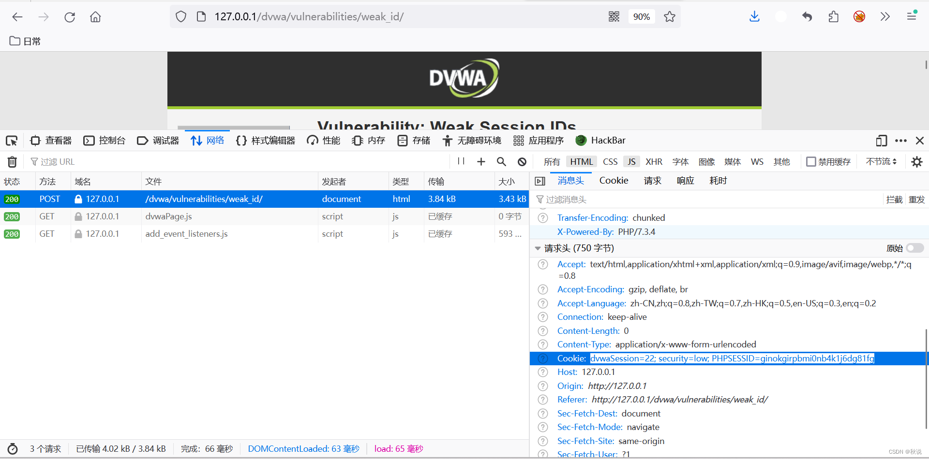Click the 重发 resend button
Image resolution: width=929 pixels, height=459 pixels.
(916, 200)
